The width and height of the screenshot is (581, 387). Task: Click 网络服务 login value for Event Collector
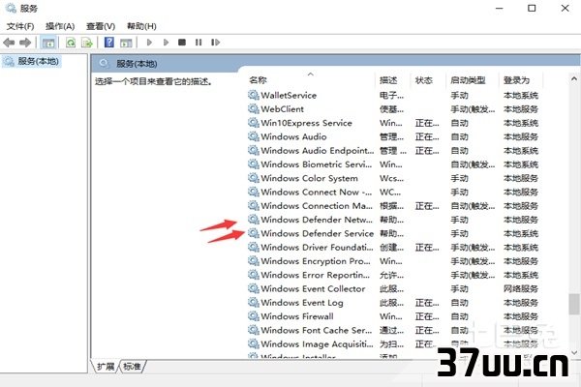521,288
